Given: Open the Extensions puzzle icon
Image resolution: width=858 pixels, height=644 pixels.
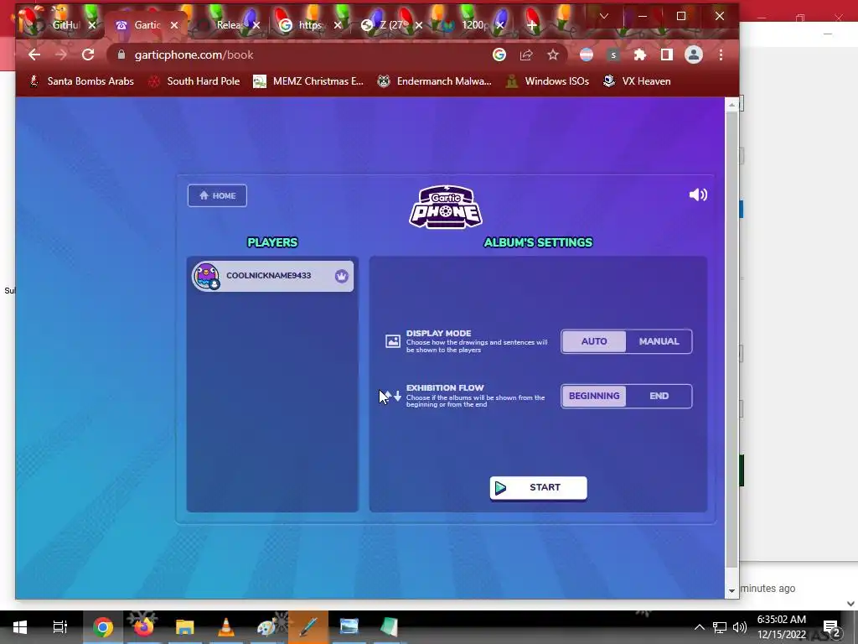Looking at the screenshot, I should pos(639,55).
